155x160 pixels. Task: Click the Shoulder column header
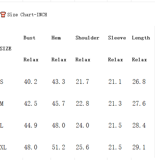(x=87, y=38)
